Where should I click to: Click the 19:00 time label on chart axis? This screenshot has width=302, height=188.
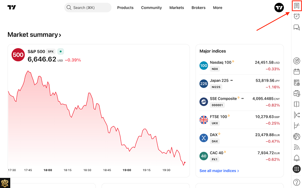(x=127, y=170)
